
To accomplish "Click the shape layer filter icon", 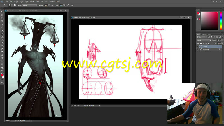I will coord(217,37).
